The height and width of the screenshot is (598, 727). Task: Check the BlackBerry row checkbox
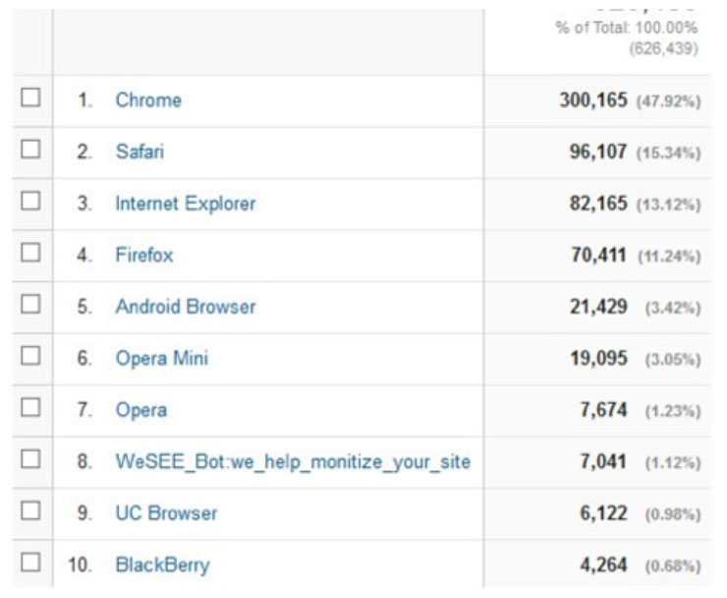[x=30, y=563]
